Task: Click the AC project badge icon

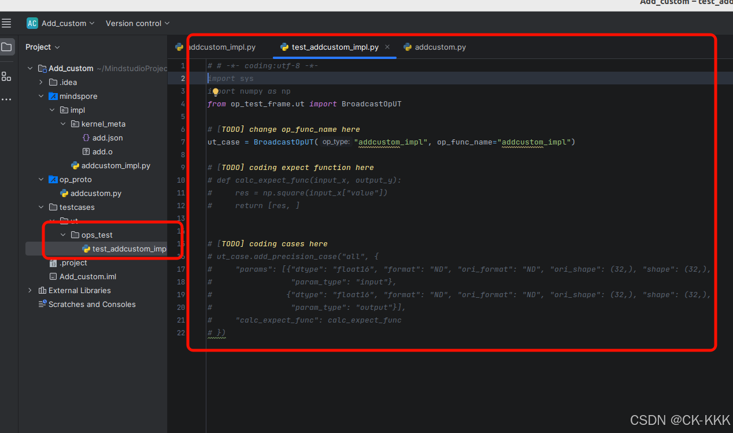Action: click(x=32, y=23)
